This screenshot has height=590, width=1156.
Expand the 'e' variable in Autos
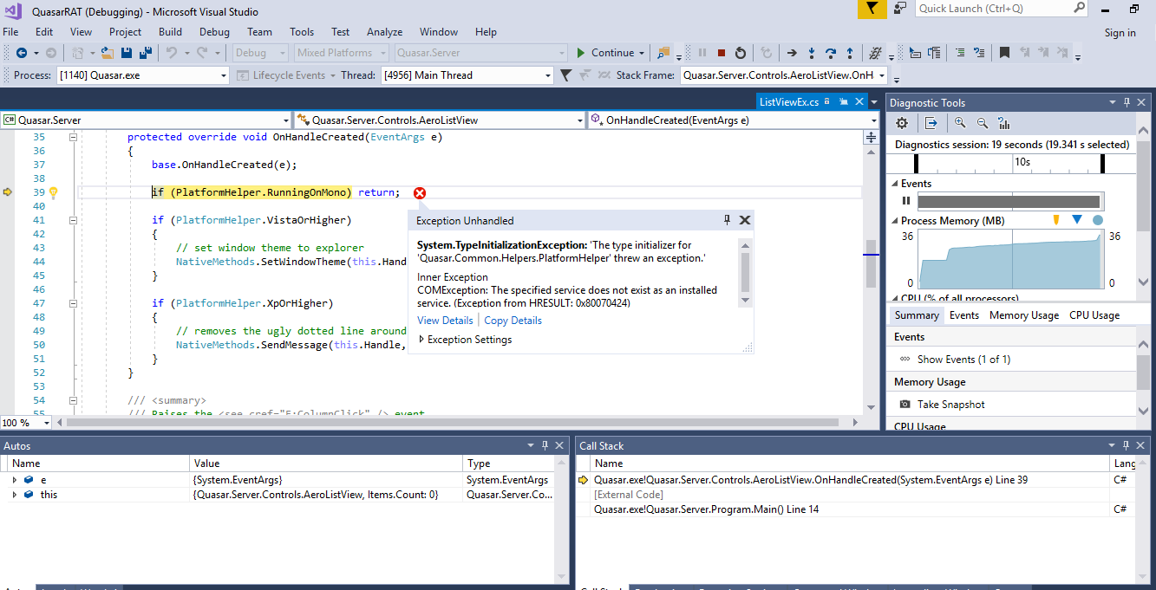pyautogui.click(x=15, y=480)
